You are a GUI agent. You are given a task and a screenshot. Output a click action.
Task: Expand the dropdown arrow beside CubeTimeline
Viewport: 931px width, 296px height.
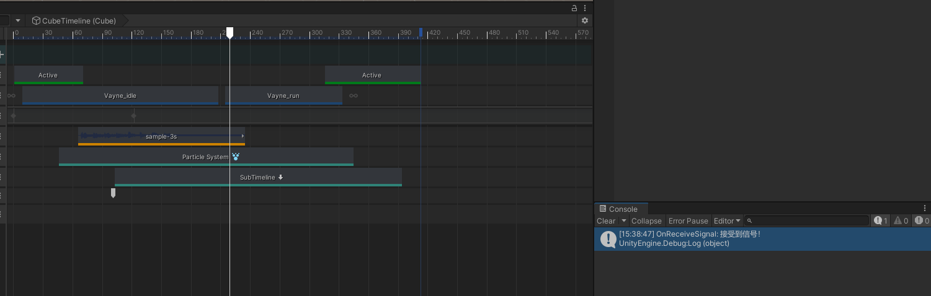pyautogui.click(x=18, y=21)
